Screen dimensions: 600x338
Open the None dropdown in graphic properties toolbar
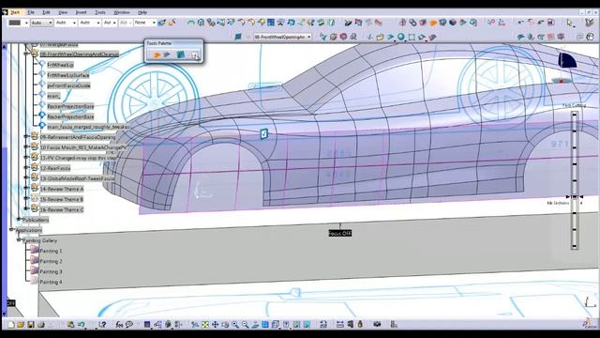[145, 23]
